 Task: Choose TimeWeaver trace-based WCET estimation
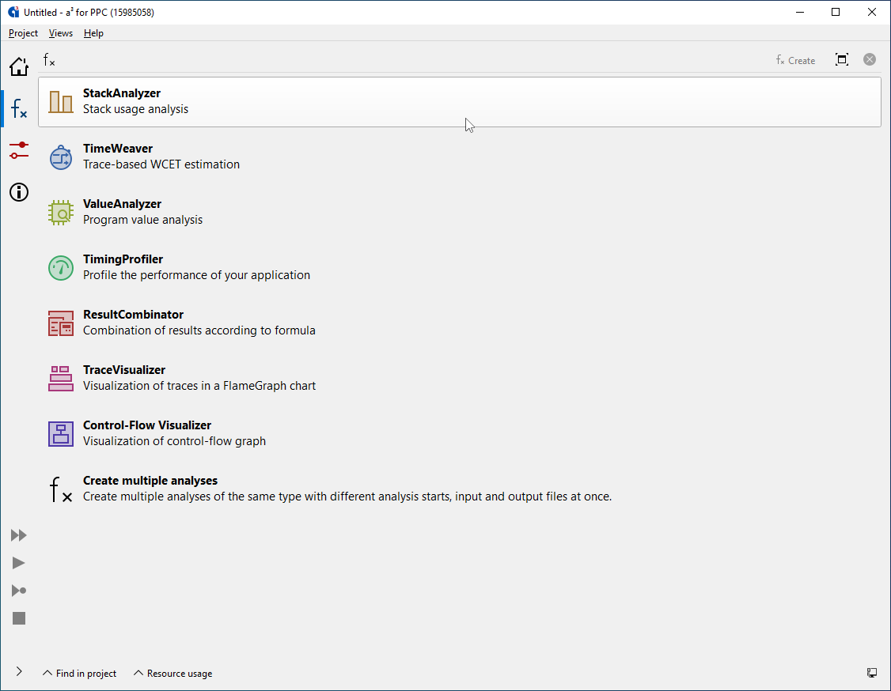(x=460, y=157)
